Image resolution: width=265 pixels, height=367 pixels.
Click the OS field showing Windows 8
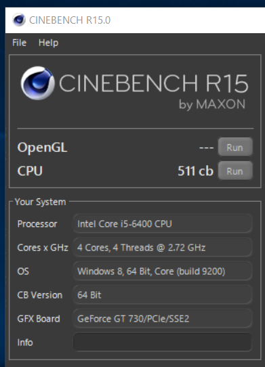[x=163, y=272]
